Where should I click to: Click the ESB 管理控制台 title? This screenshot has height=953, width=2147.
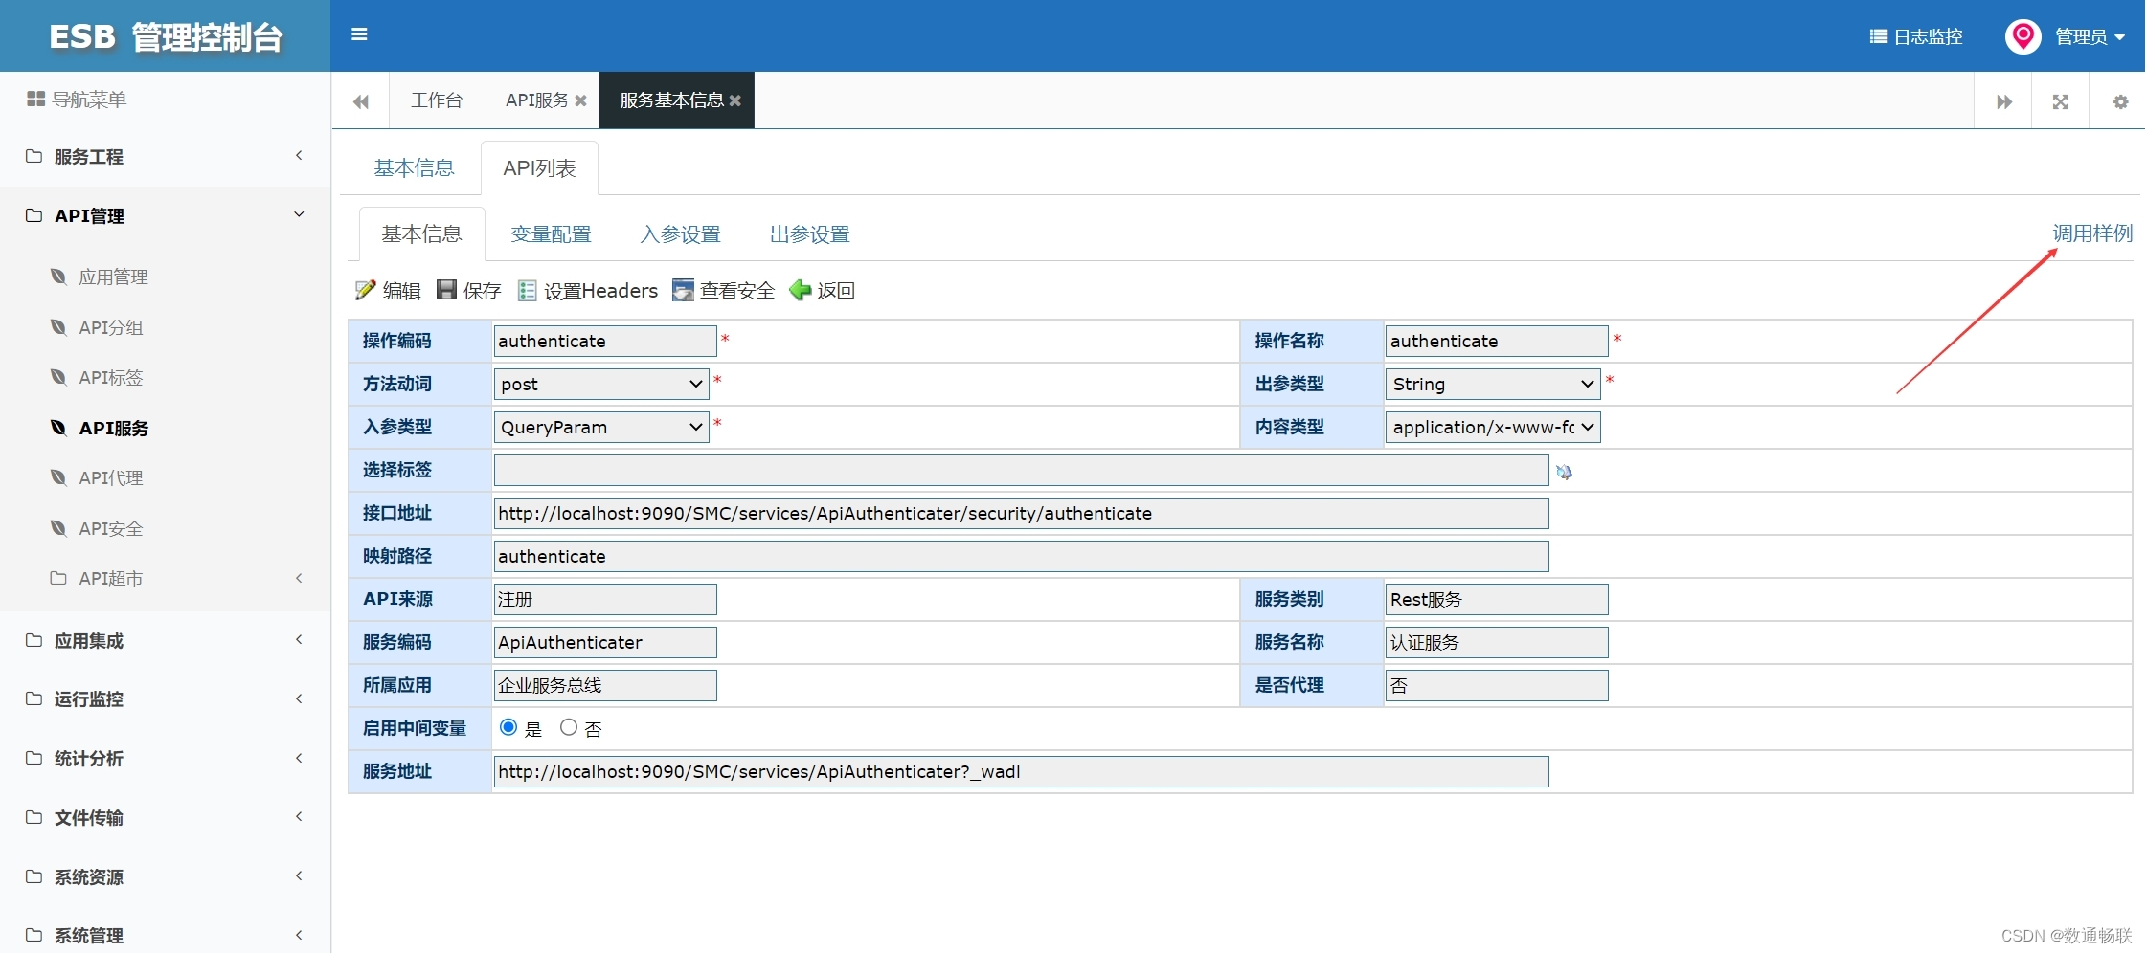click(166, 37)
